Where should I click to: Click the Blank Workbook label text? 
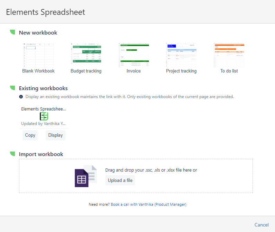(x=38, y=71)
